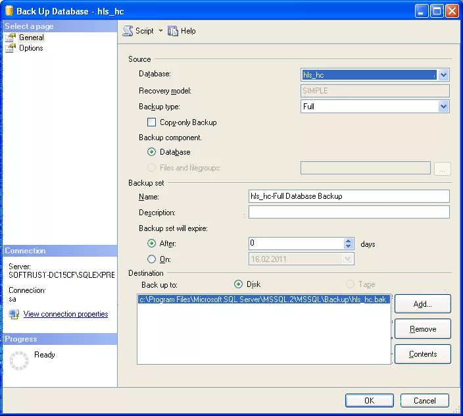Choose the expire After radio button
This screenshot has width=463, height=416.
(x=151, y=243)
